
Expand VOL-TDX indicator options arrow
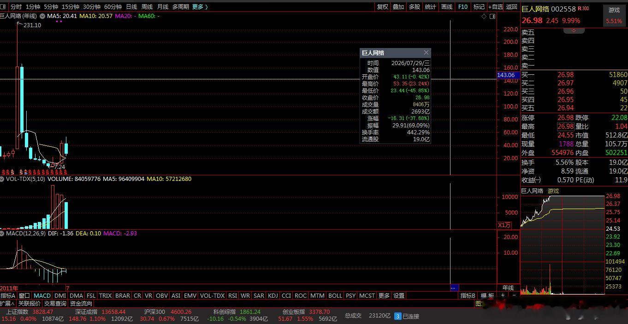point(2,179)
